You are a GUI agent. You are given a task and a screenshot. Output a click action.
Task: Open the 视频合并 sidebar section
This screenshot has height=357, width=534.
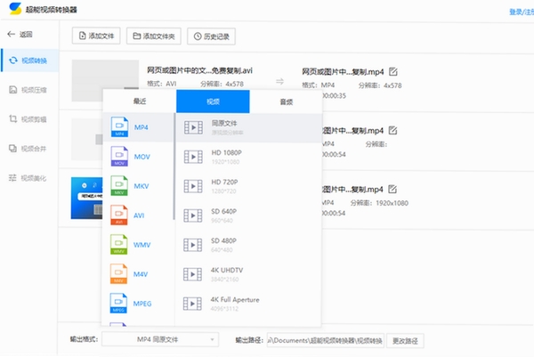29,149
